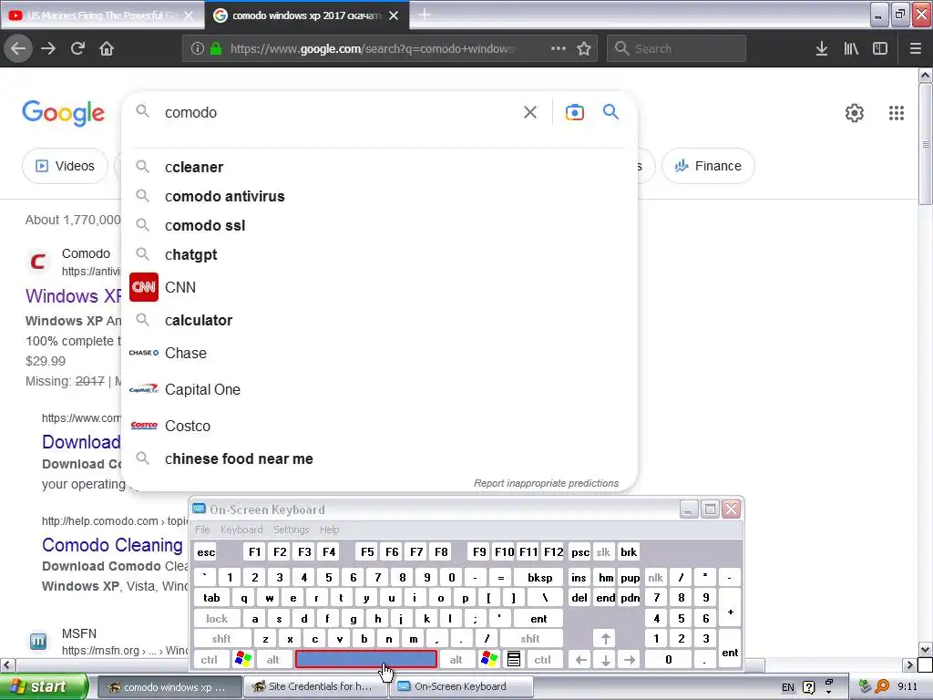Viewport: 933px width, 700px height.
Task: Toggle the left shft key on keyboard
Action: [x=220, y=639]
